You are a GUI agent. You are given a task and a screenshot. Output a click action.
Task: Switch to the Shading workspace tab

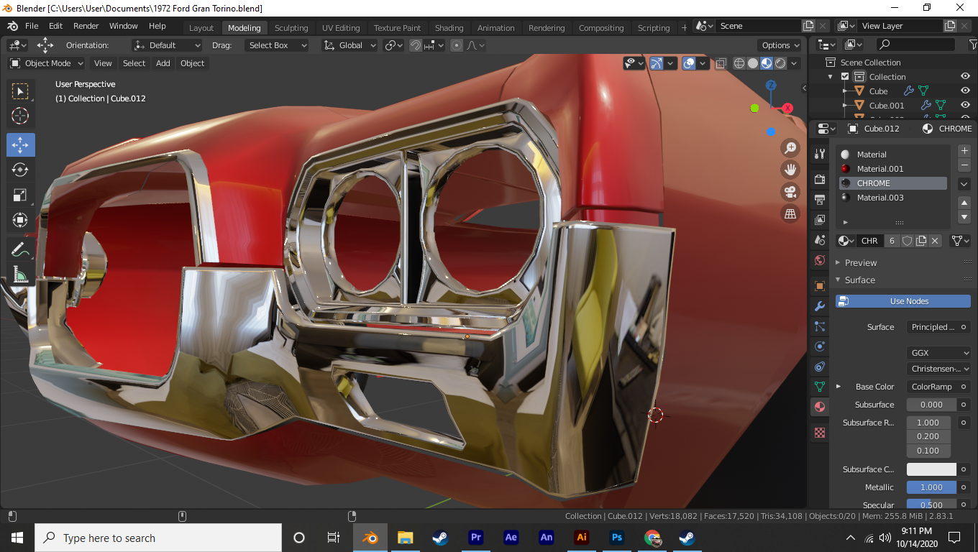tap(449, 28)
